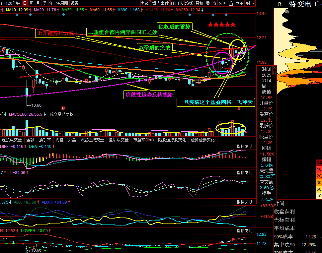Click the R icon beside 特变电工

pyautogui.click(x=280, y=4)
